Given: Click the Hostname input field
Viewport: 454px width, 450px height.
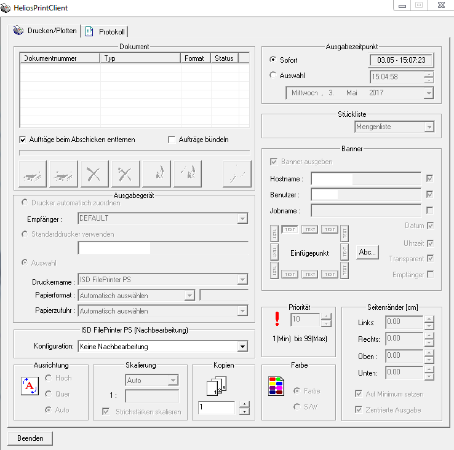Looking at the screenshot, I should point(365,178).
